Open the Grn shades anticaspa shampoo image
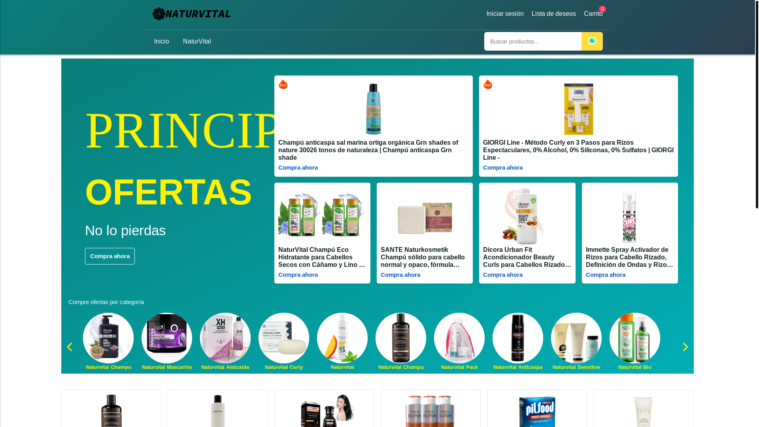Screen dimensions: 759x427 point(374,109)
